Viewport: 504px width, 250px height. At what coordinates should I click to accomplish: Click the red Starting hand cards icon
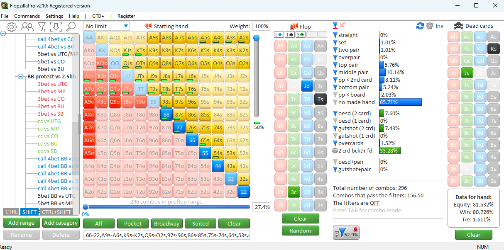pyautogui.click(x=148, y=26)
